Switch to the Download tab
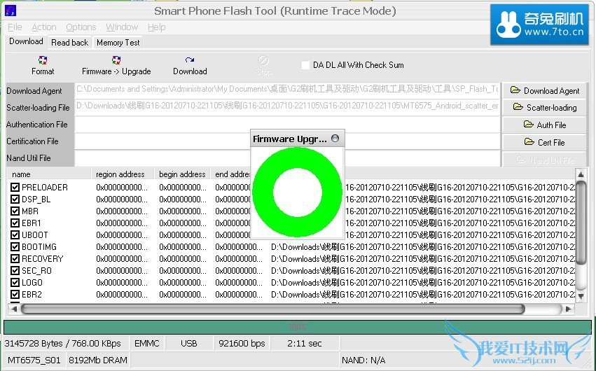 coord(26,41)
